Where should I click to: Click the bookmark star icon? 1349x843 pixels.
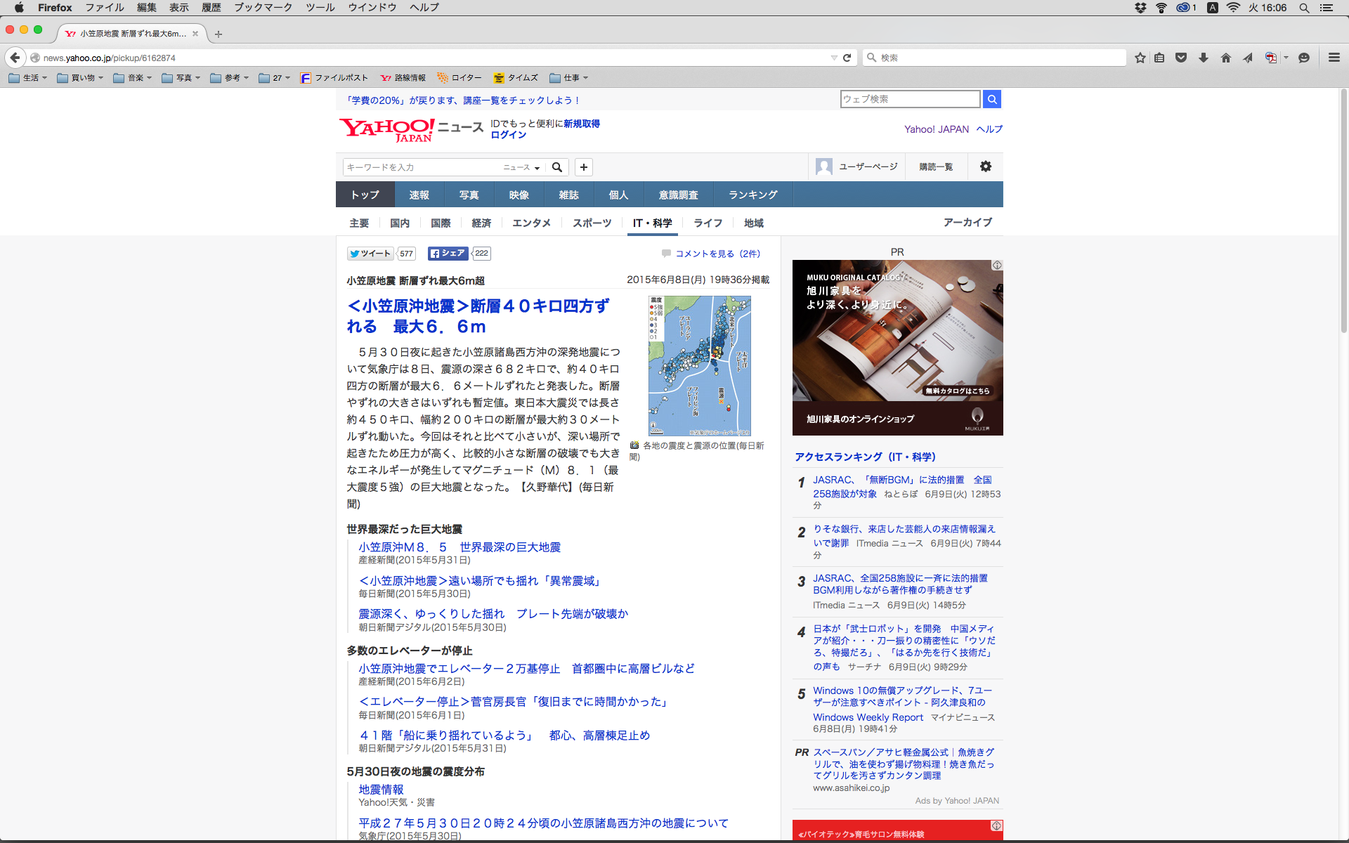pos(1140,58)
